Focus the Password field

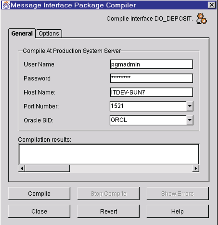click(151, 78)
